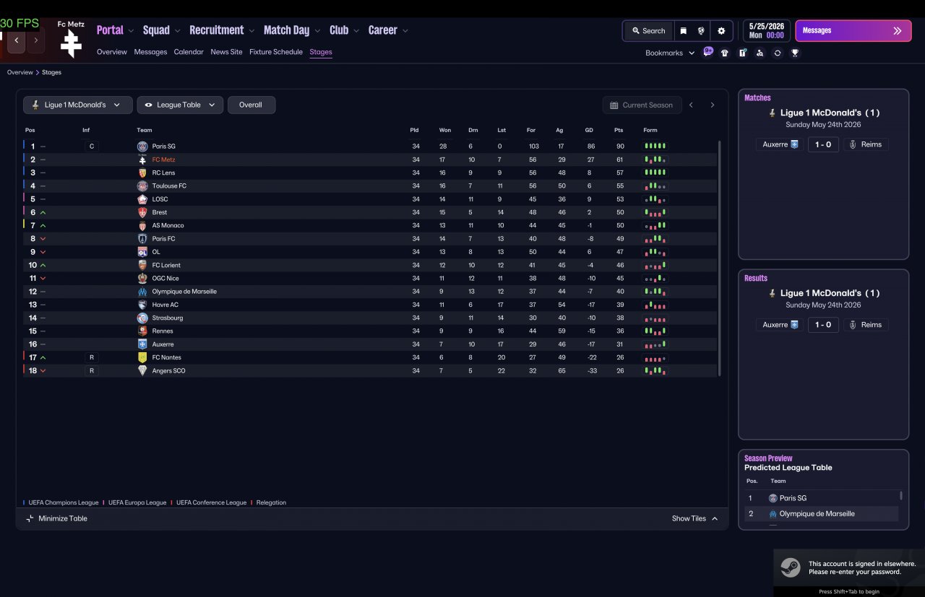The height and width of the screenshot is (597, 925).
Task: Sort table by GD column header
Action: [590, 131]
